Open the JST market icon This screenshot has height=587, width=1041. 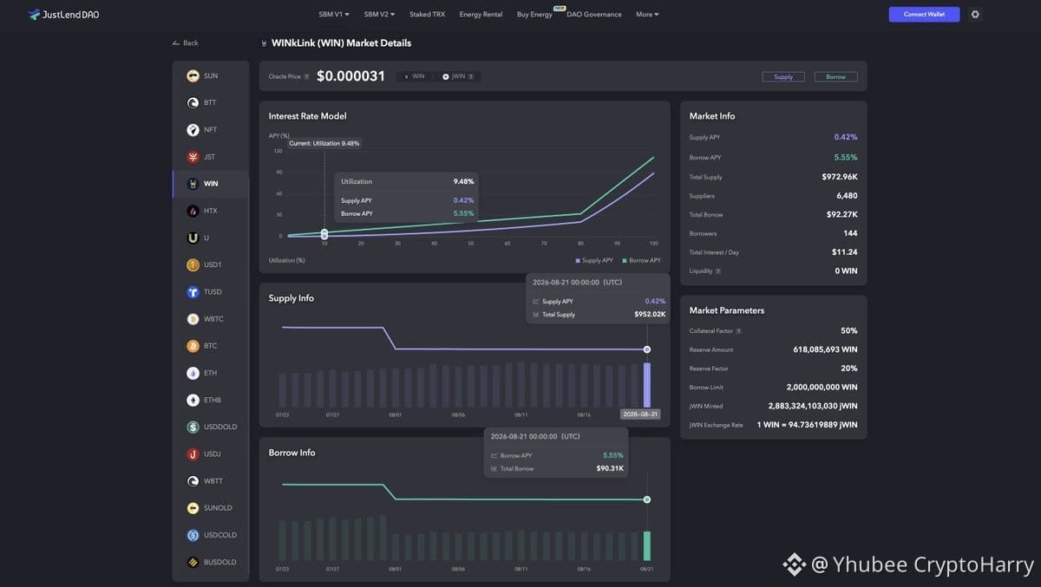193,157
